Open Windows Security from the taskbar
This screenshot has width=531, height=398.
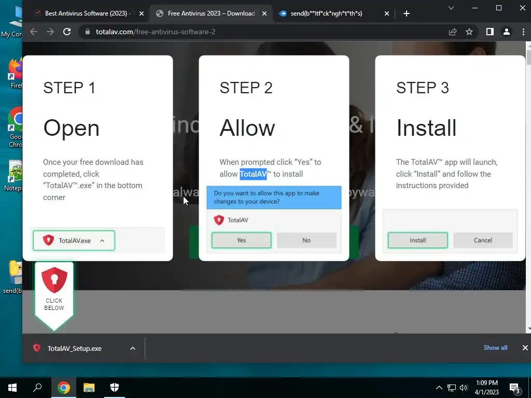115,388
